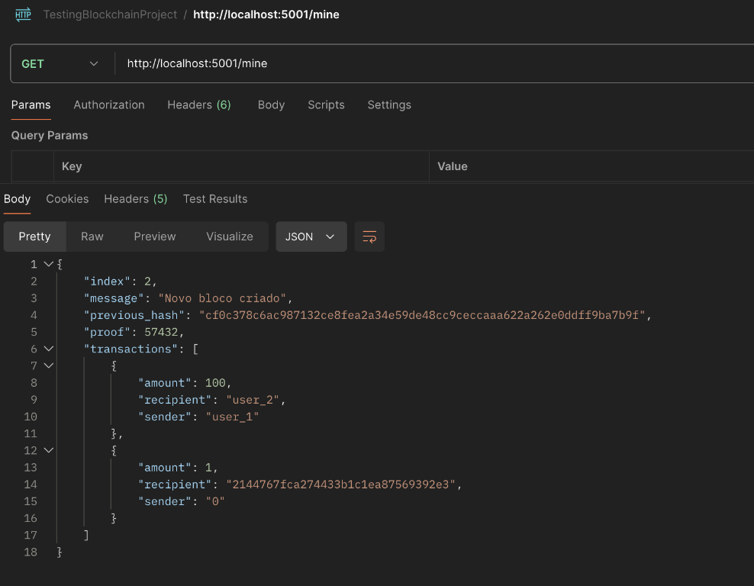Click line number 18 in gutter

coord(31,552)
